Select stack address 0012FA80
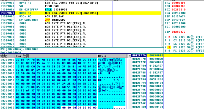204x109 pixels. [139, 66]
